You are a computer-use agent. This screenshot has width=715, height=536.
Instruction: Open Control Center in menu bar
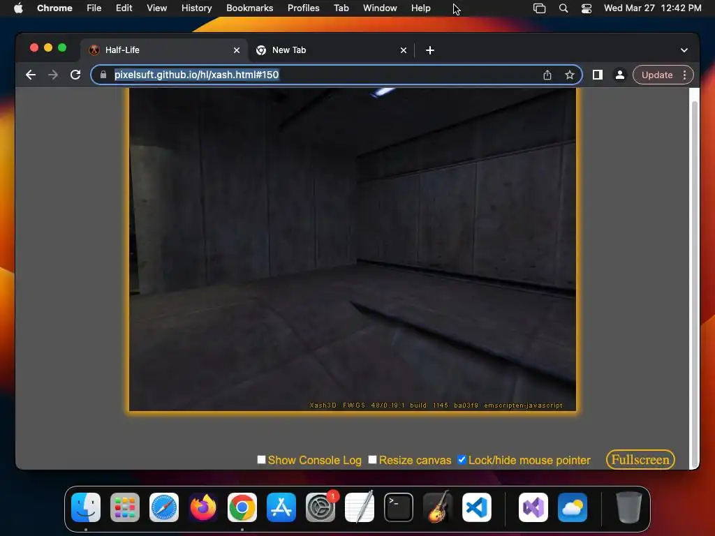click(587, 8)
